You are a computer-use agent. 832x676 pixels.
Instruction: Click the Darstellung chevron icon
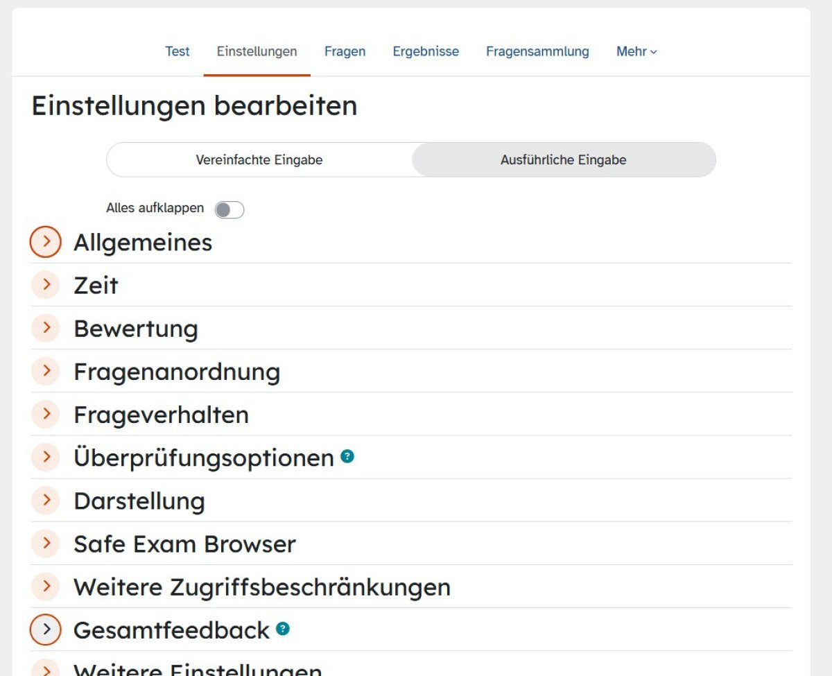pos(46,500)
